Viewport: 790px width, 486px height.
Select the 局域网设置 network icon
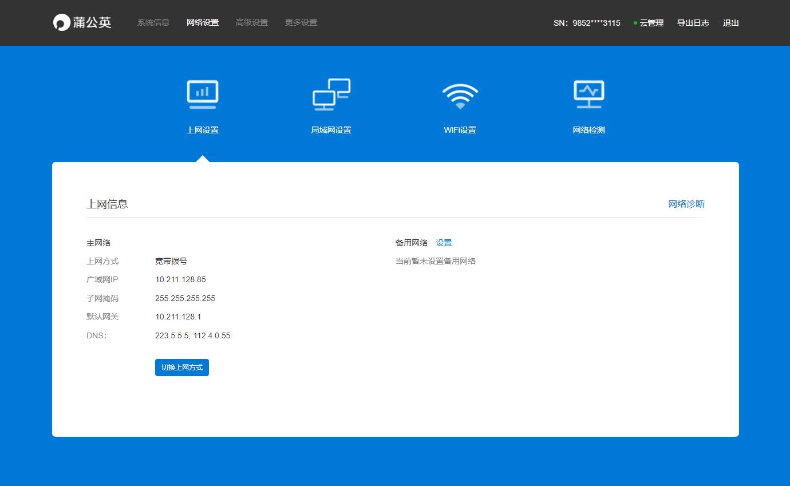click(331, 93)
